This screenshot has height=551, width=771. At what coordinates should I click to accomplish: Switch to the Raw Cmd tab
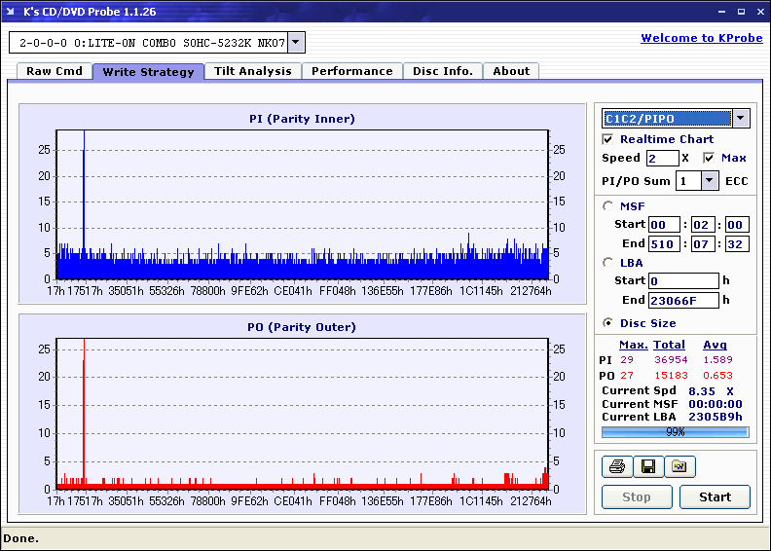pos(55,71)
